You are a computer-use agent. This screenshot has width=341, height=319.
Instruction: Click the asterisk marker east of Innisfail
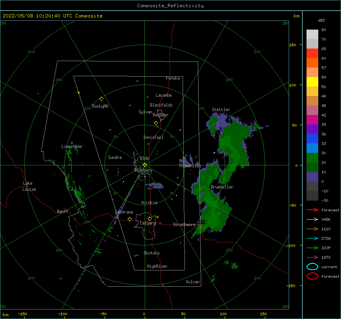pyautogui.click(x=180, y=130)
